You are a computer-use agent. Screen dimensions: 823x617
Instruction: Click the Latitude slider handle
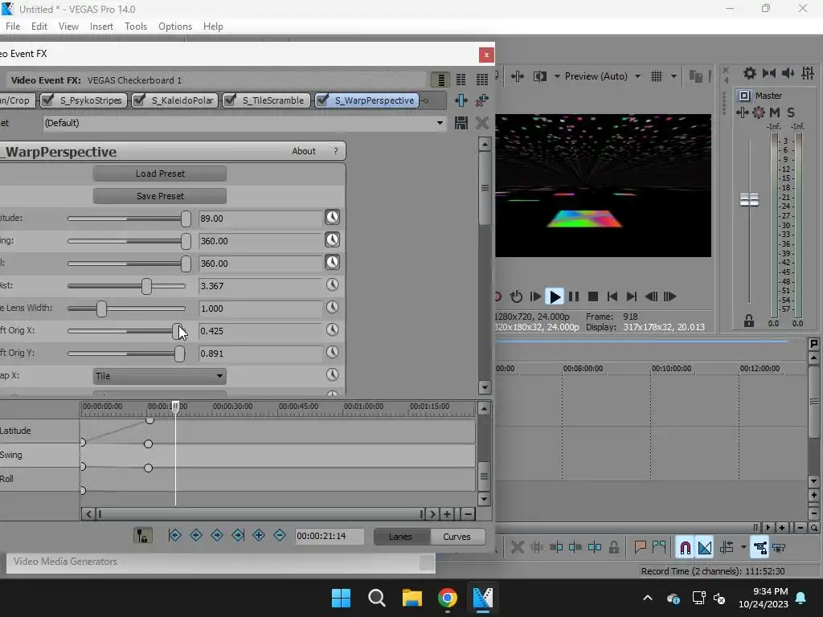point(186,219)
